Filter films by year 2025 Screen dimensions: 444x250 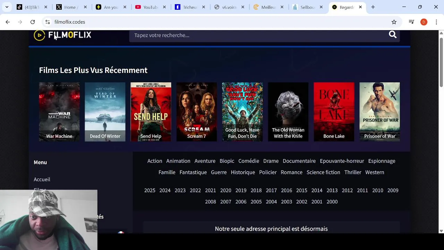point(150,190)
